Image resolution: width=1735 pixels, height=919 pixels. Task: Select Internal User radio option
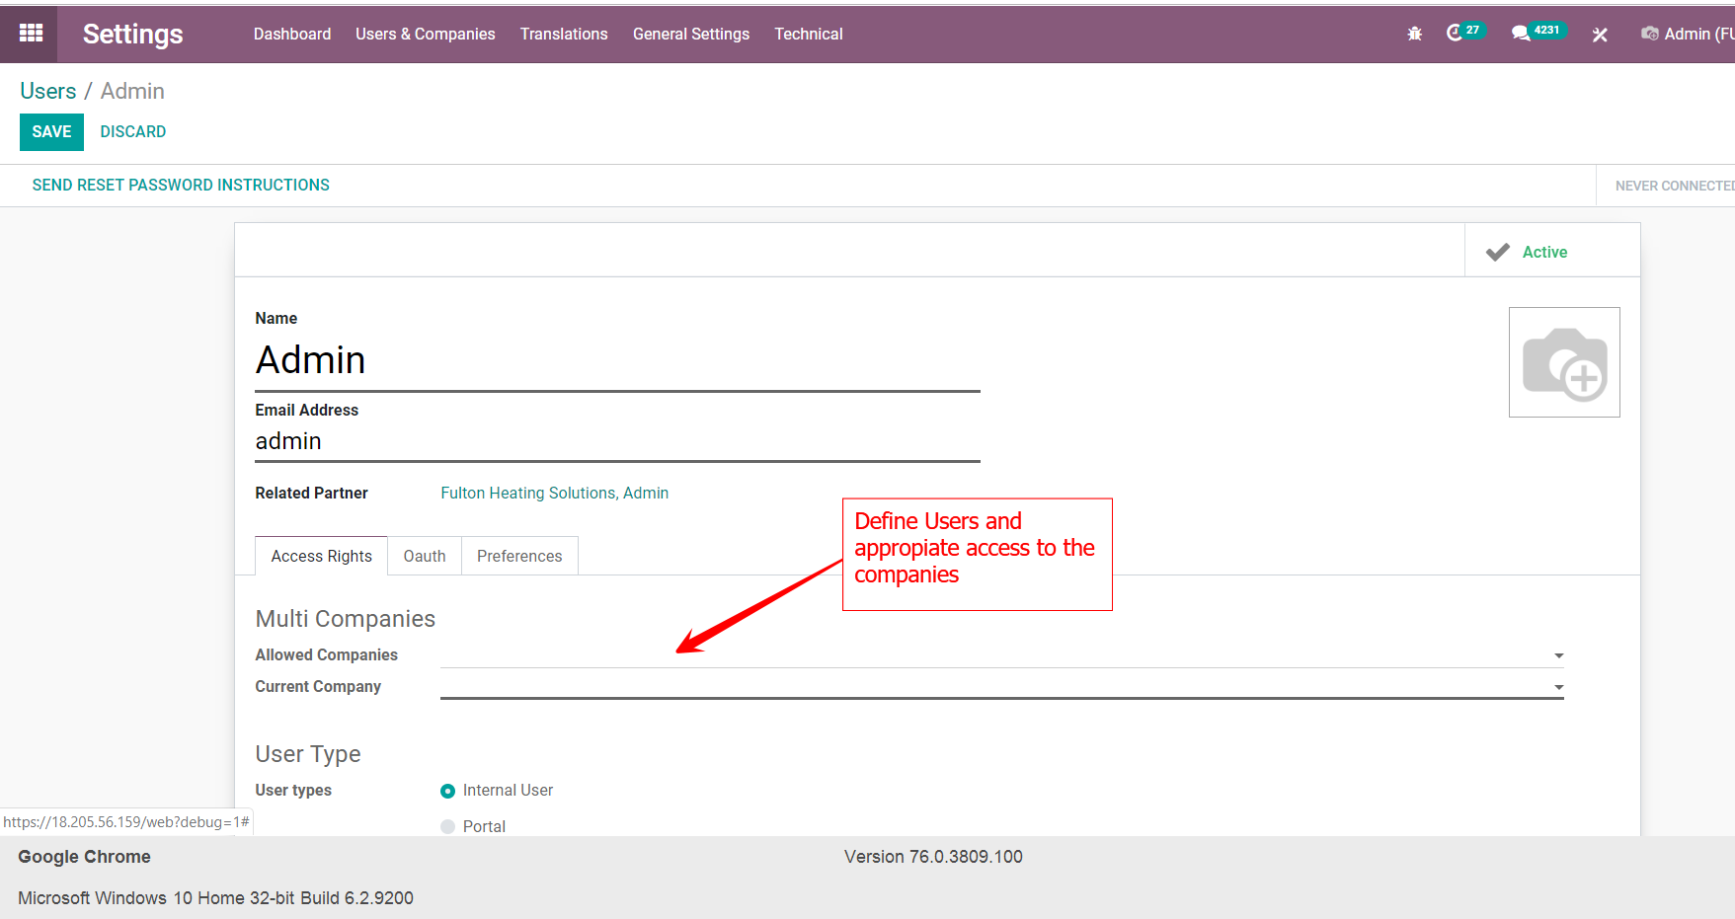click(447, 791)
